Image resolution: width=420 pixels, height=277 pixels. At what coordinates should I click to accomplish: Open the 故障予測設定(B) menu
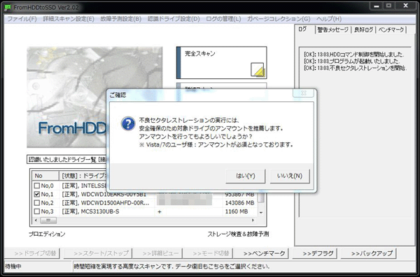(121, 19)
